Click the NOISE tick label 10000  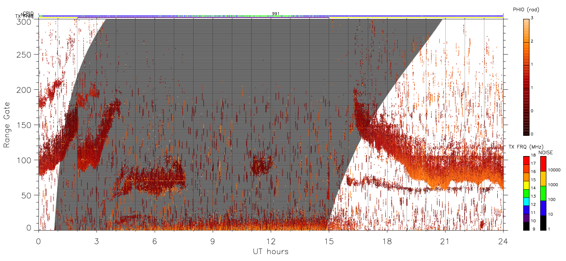[x=554, y=171]
